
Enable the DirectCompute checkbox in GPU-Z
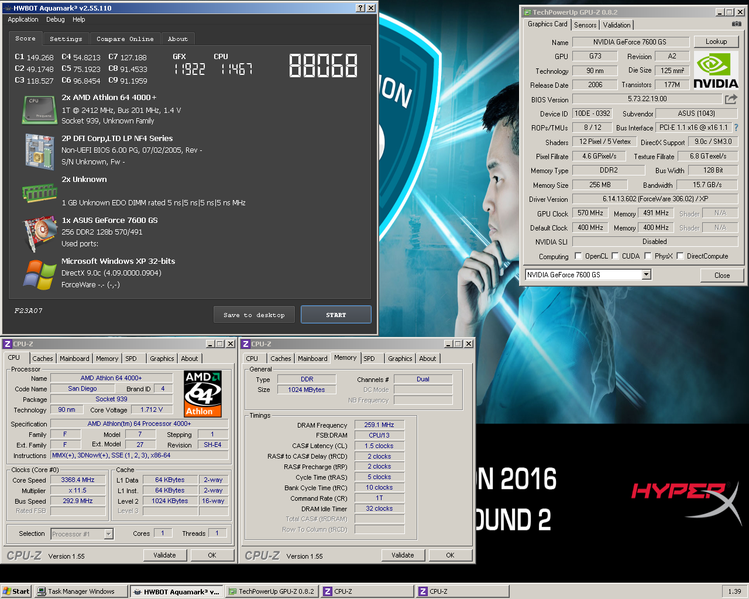tap(680, 256)
